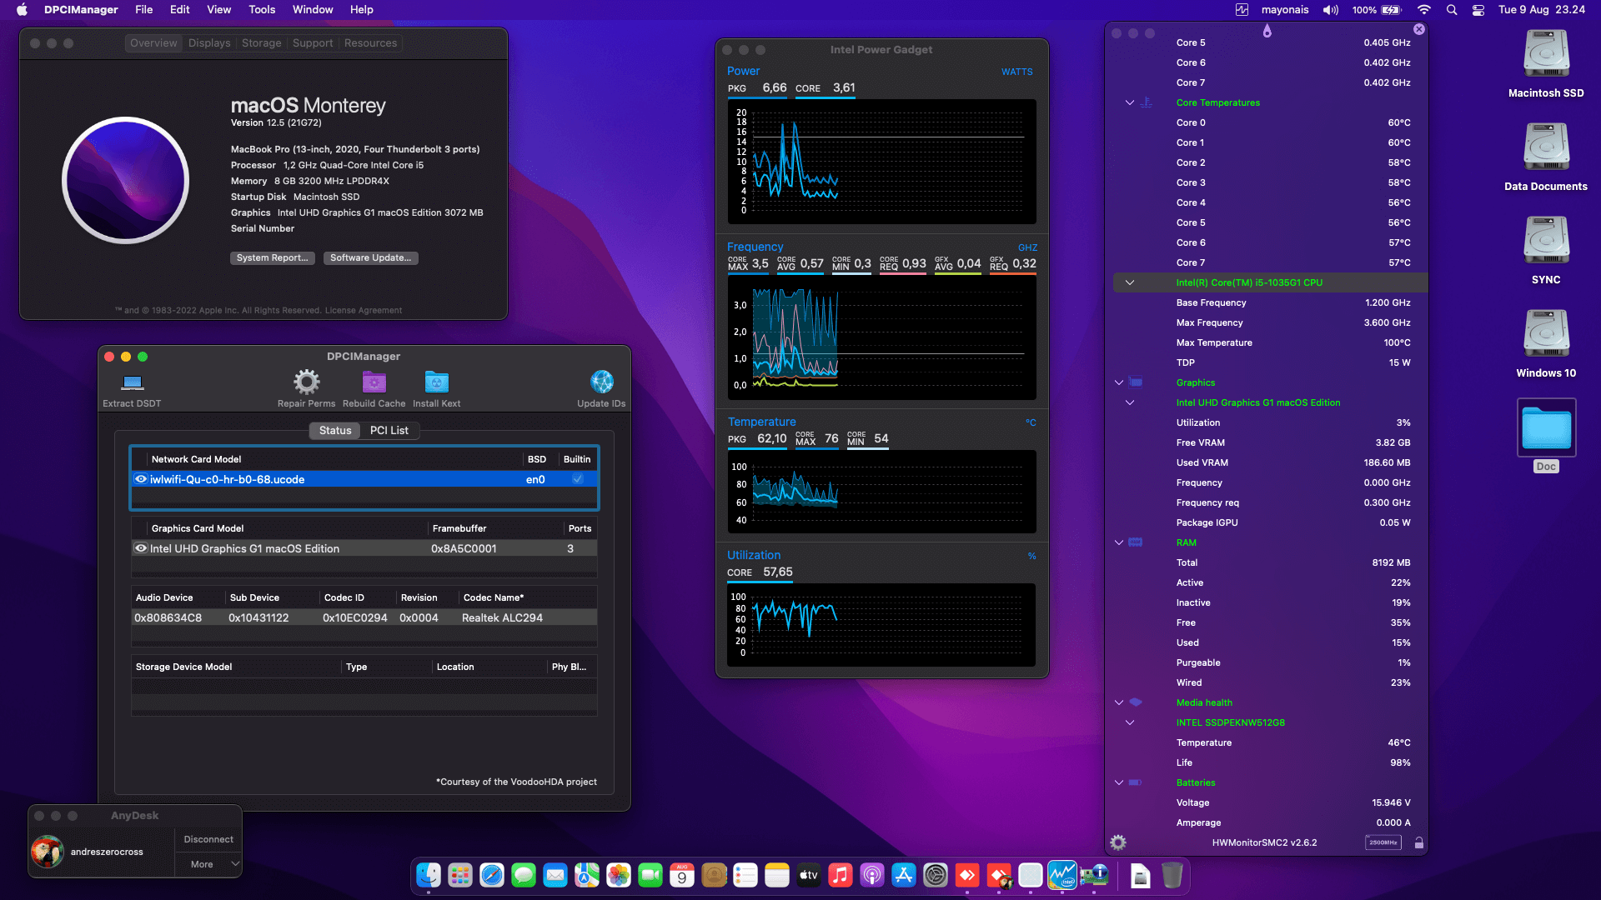Viewport: 1601px width, 900px height.
Task: Select the Displays tab in About This Mac
Action: pyautogui.click(x=208, y=42)
